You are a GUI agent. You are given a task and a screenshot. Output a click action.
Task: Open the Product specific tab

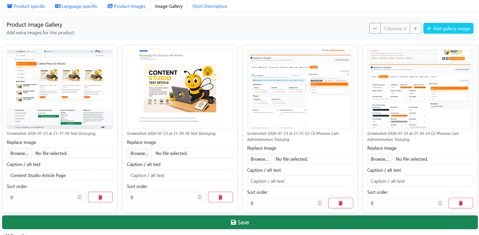click(26, 6)
